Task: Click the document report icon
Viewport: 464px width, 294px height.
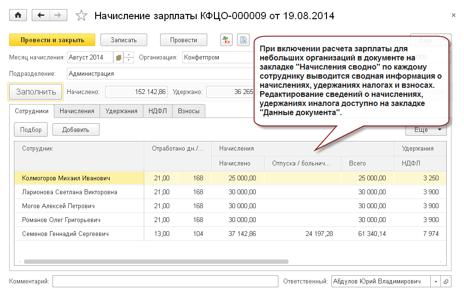Action: 243,40
